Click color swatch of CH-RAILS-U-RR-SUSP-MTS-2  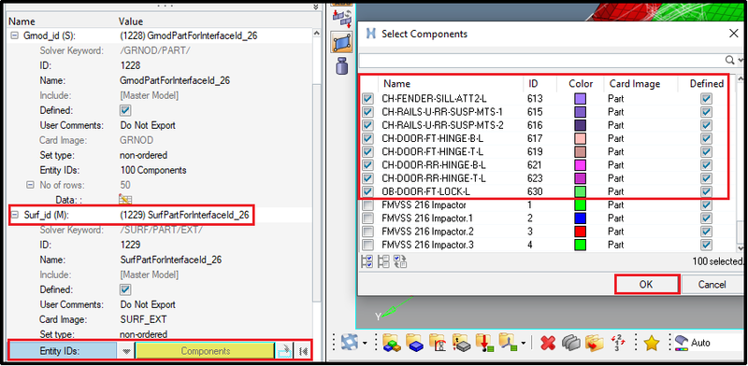(581, 125)
